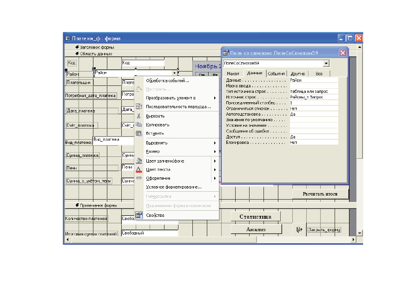Click the Расчитать итоги button
Viewport: 415px width, 292px height.
[x=320, y=194]
